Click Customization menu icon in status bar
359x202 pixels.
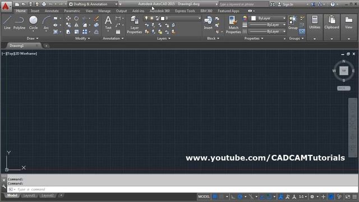(x=355, y=197)
